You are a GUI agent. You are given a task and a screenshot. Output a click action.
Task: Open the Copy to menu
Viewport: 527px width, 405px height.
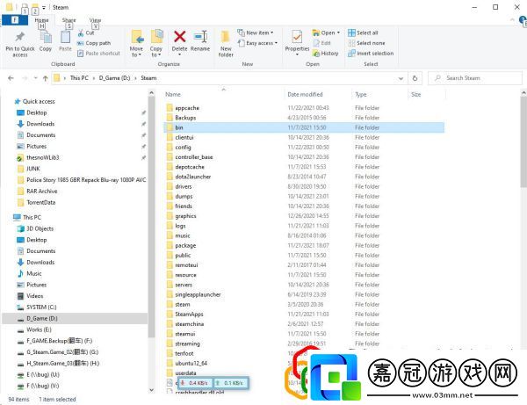coord(156,43)
